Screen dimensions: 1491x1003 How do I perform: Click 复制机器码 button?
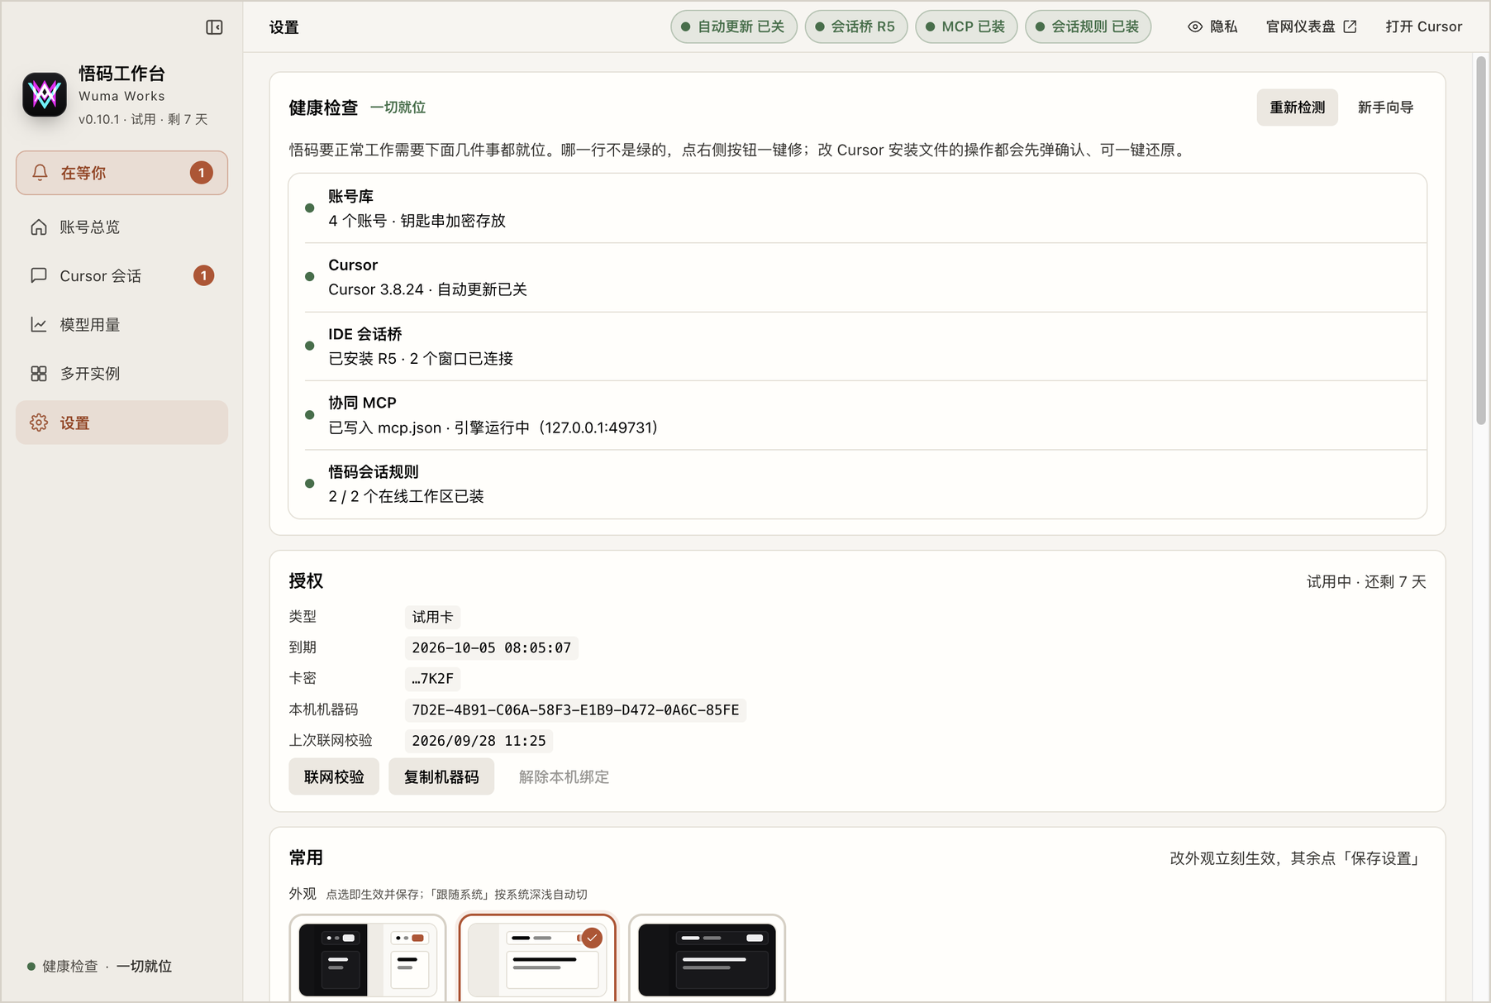[x=441, y=776]
